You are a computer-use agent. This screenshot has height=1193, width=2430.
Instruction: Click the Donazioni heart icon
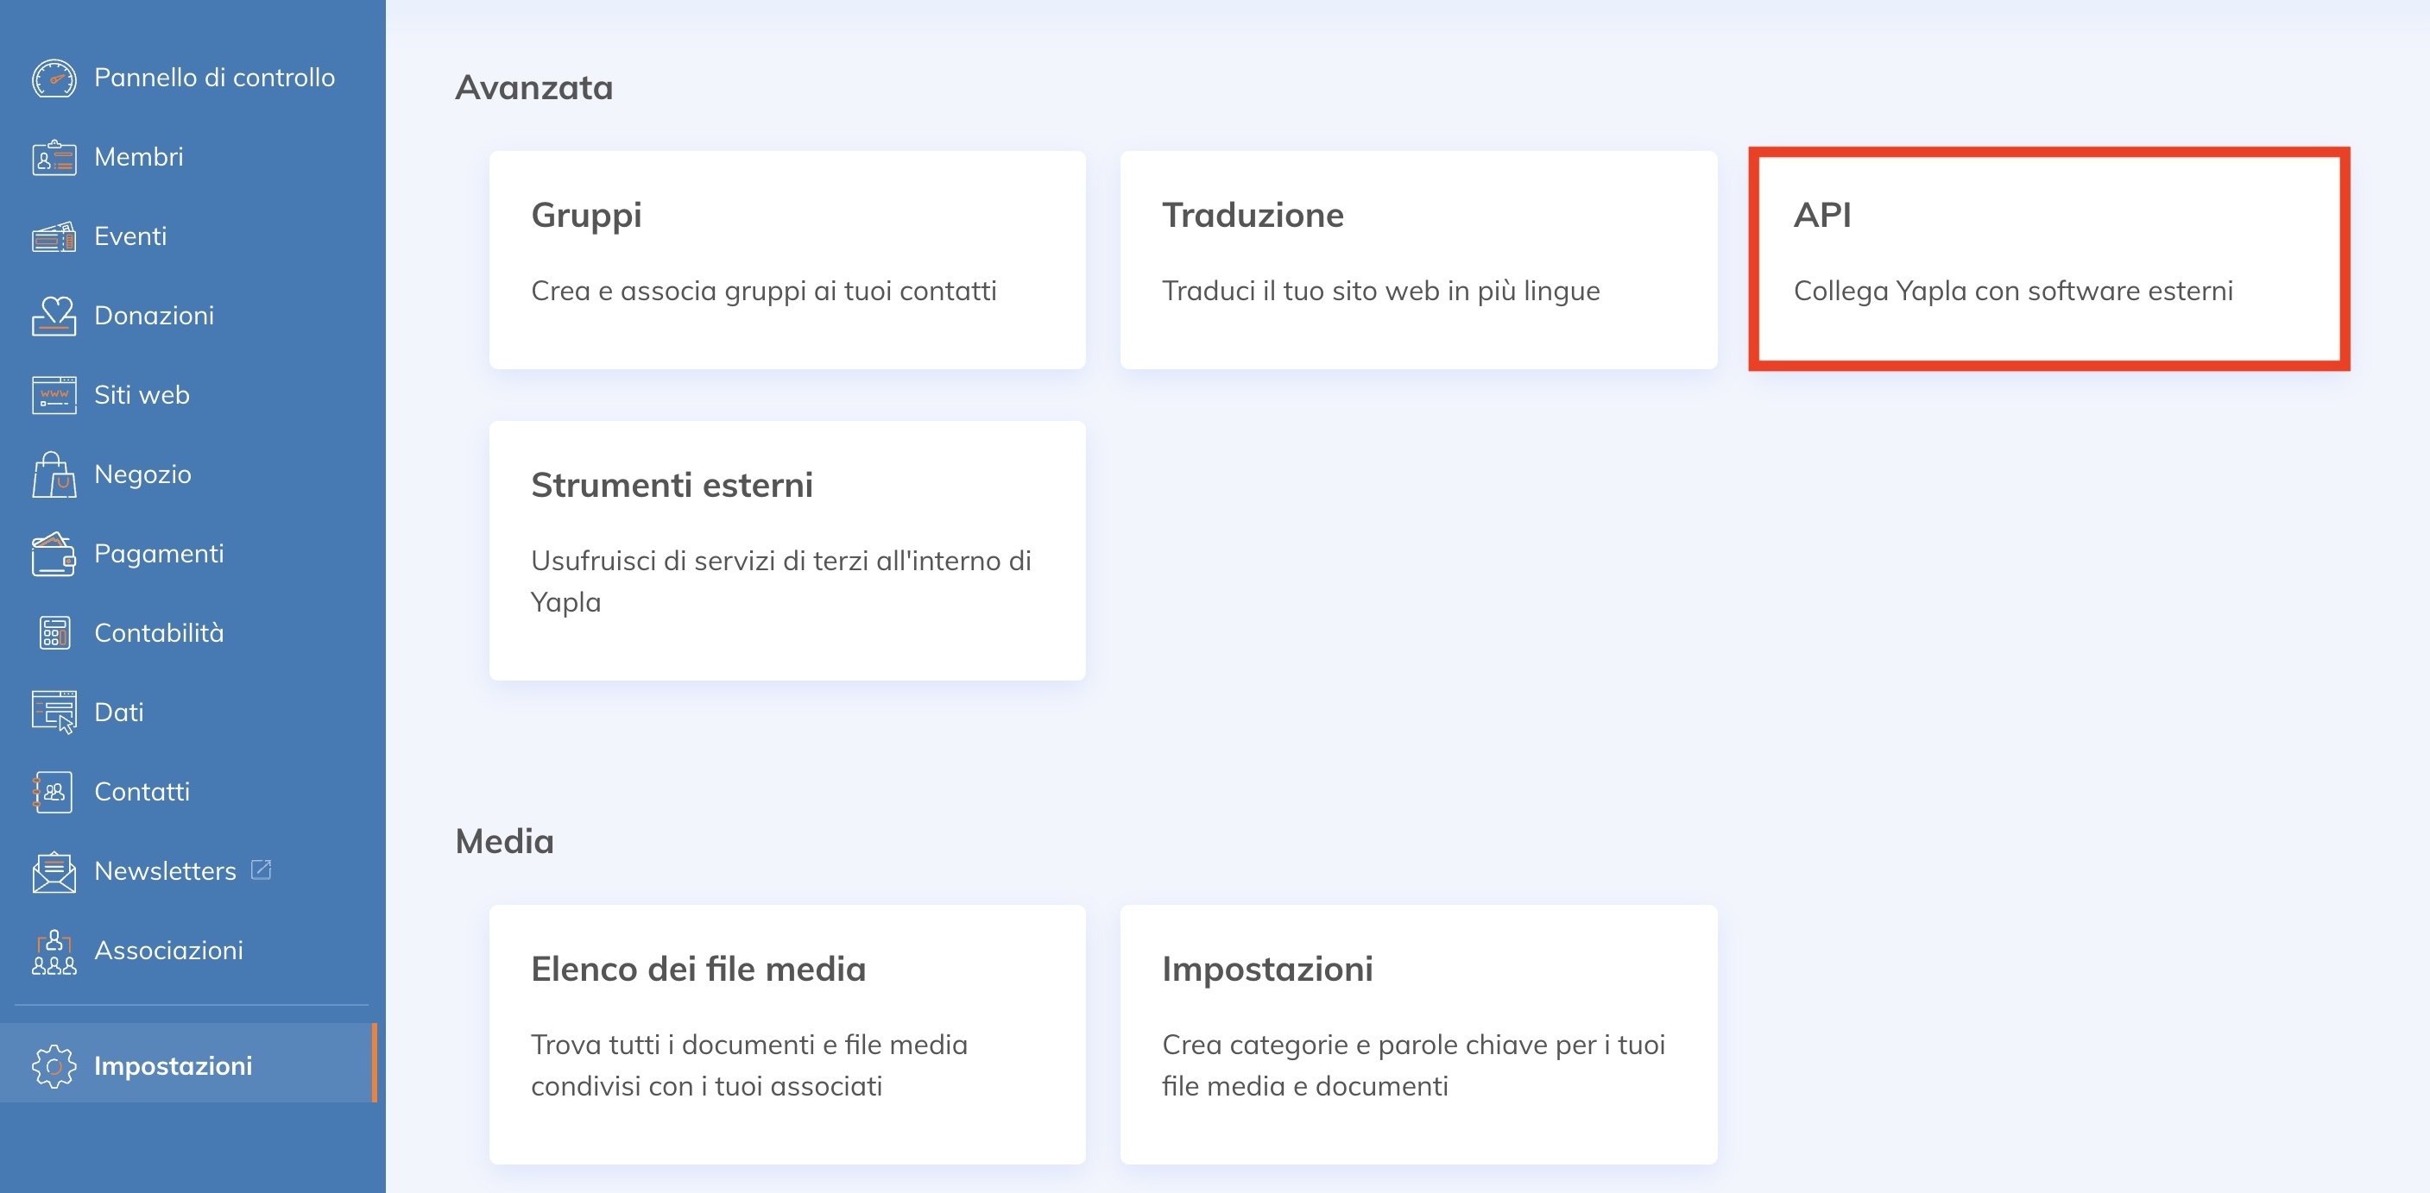point(54,316)
